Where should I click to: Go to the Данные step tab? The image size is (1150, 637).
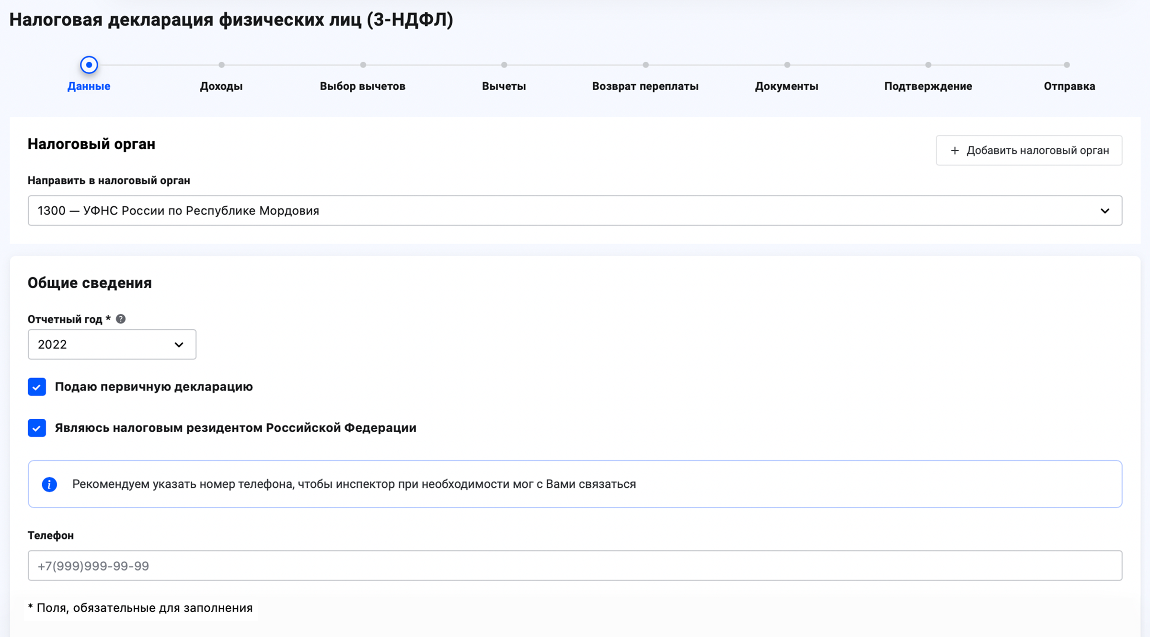point(89,86)
